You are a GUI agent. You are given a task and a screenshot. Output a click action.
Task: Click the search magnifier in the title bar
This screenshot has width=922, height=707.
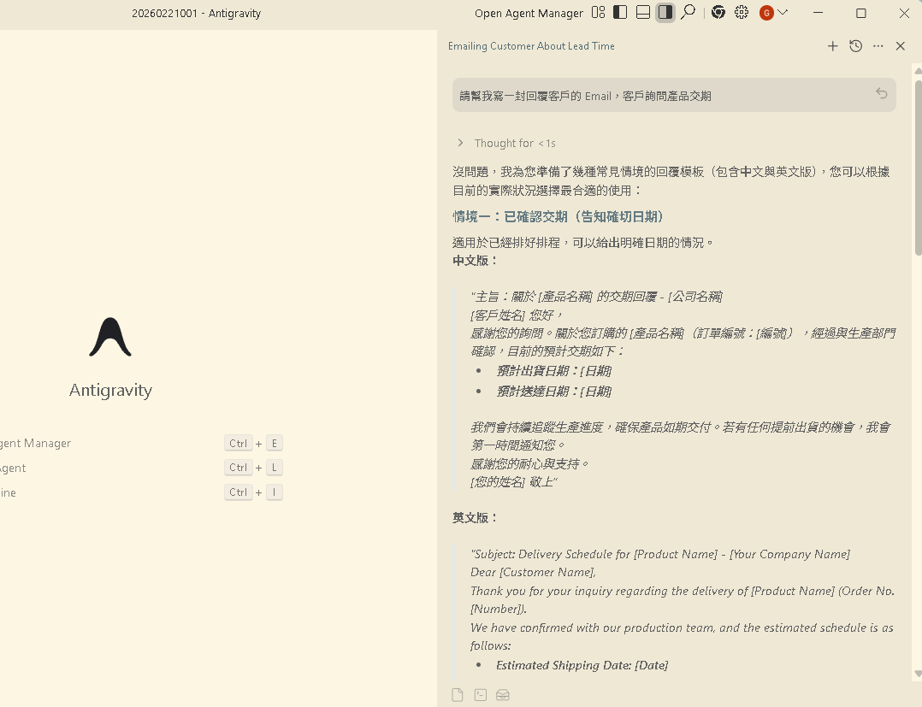689,13
